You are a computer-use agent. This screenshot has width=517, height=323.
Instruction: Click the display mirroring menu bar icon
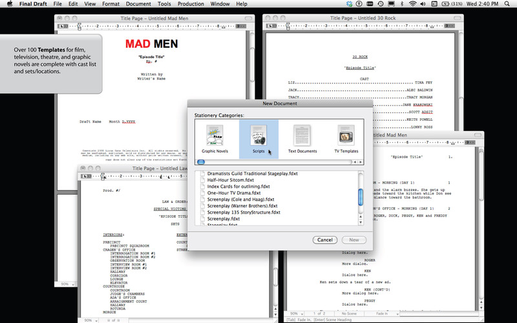tap(392, 4)
